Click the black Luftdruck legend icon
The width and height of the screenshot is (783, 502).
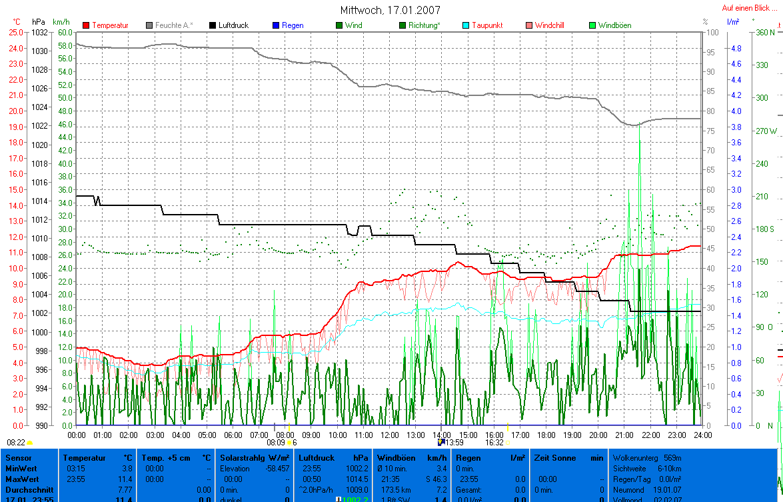click(213, 25)
